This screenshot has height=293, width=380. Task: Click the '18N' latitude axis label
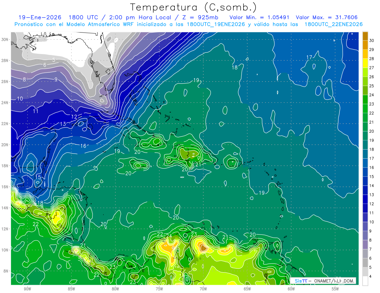5,166
